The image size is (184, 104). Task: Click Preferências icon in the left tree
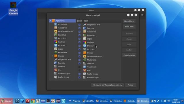(x=56, y=77)
